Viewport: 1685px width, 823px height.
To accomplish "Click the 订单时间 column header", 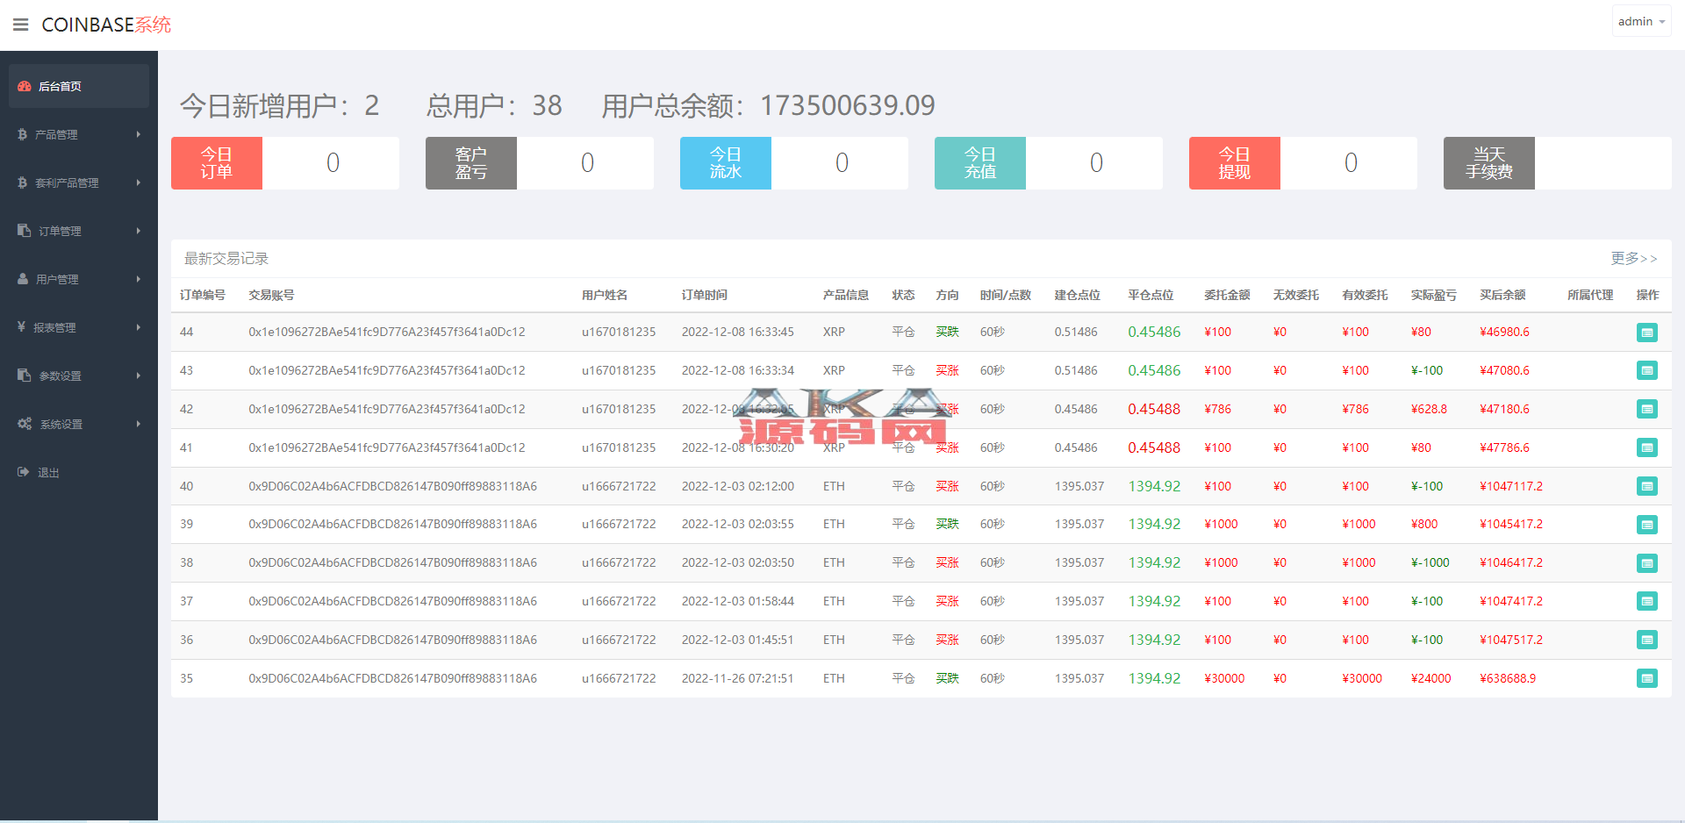I will pyautogui.click(x=704, y=295).
